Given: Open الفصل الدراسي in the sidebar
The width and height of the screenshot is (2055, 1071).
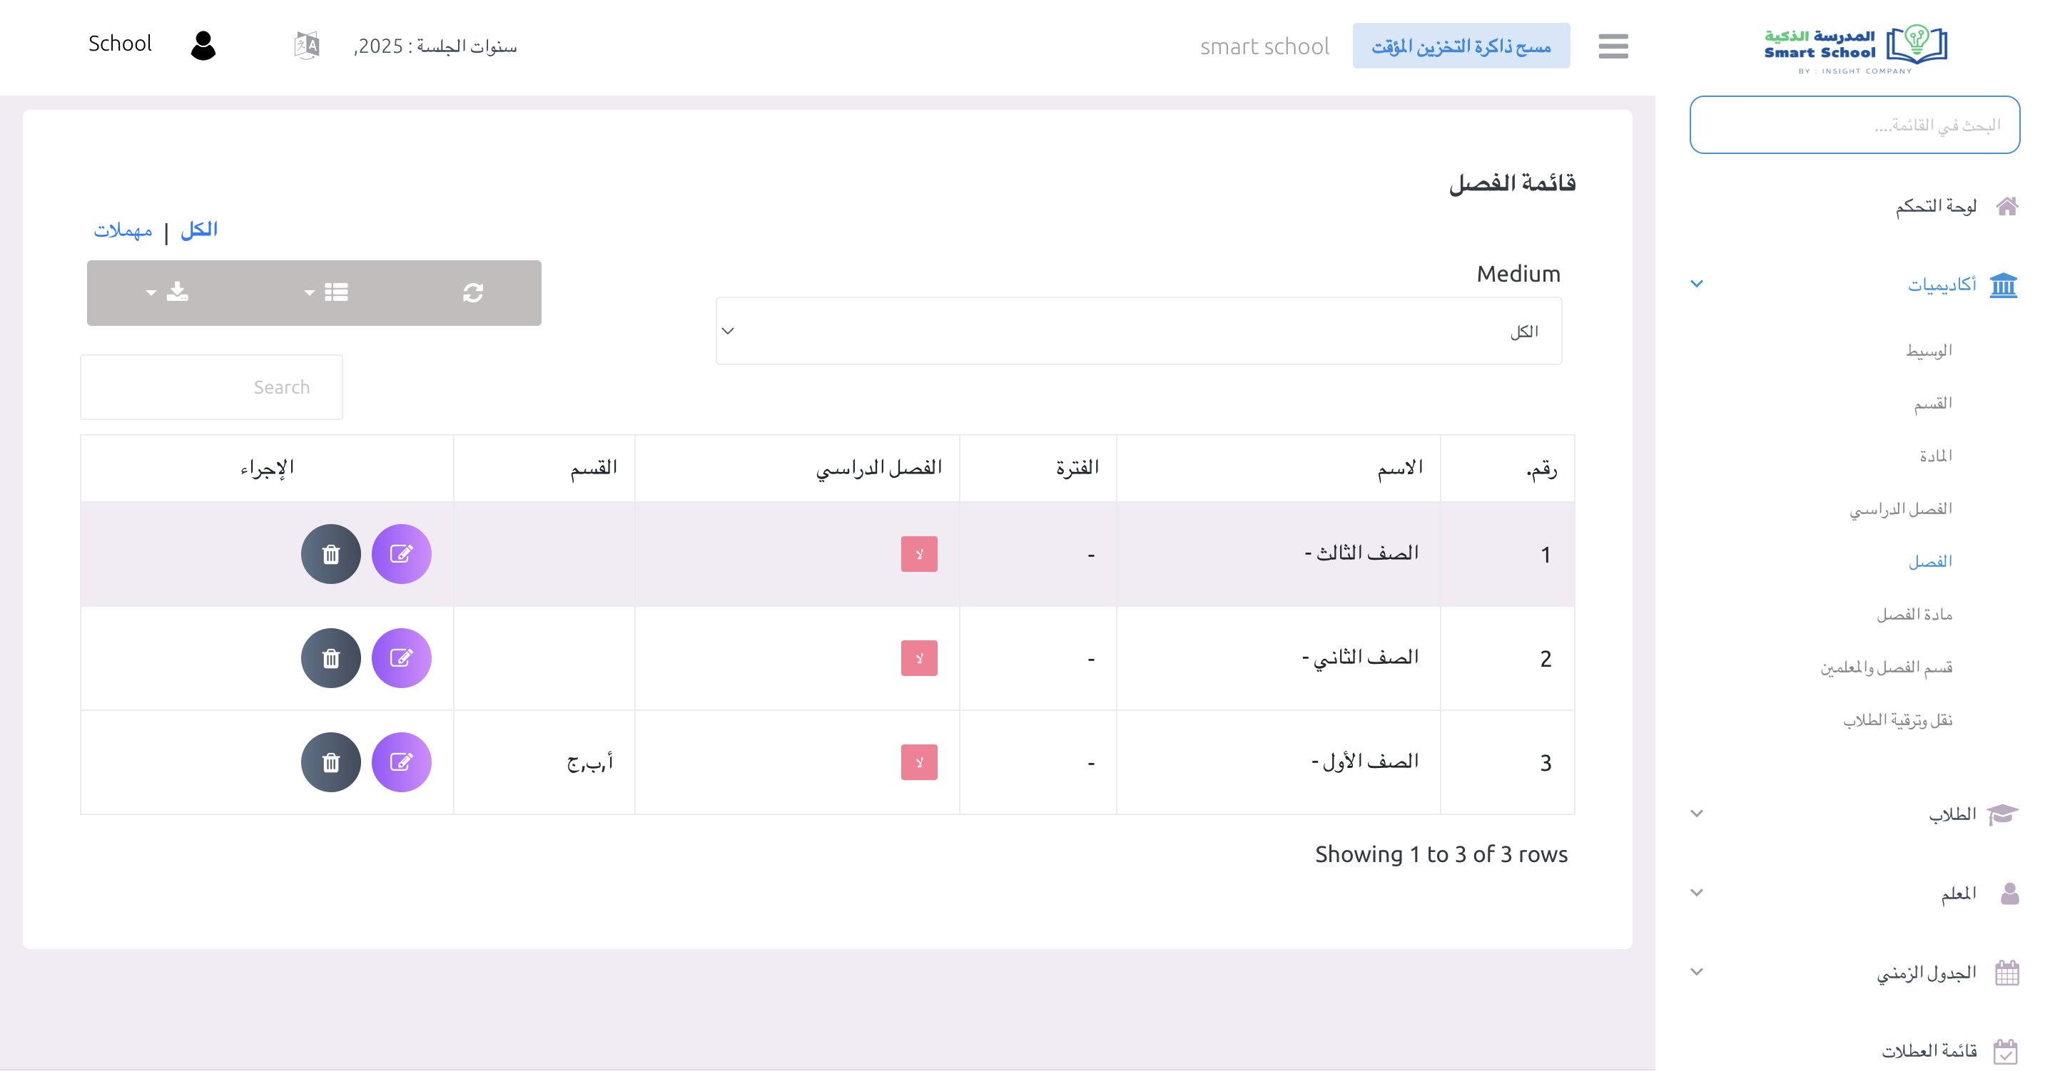Looking at the screenshot, I should pos(1900,509).
